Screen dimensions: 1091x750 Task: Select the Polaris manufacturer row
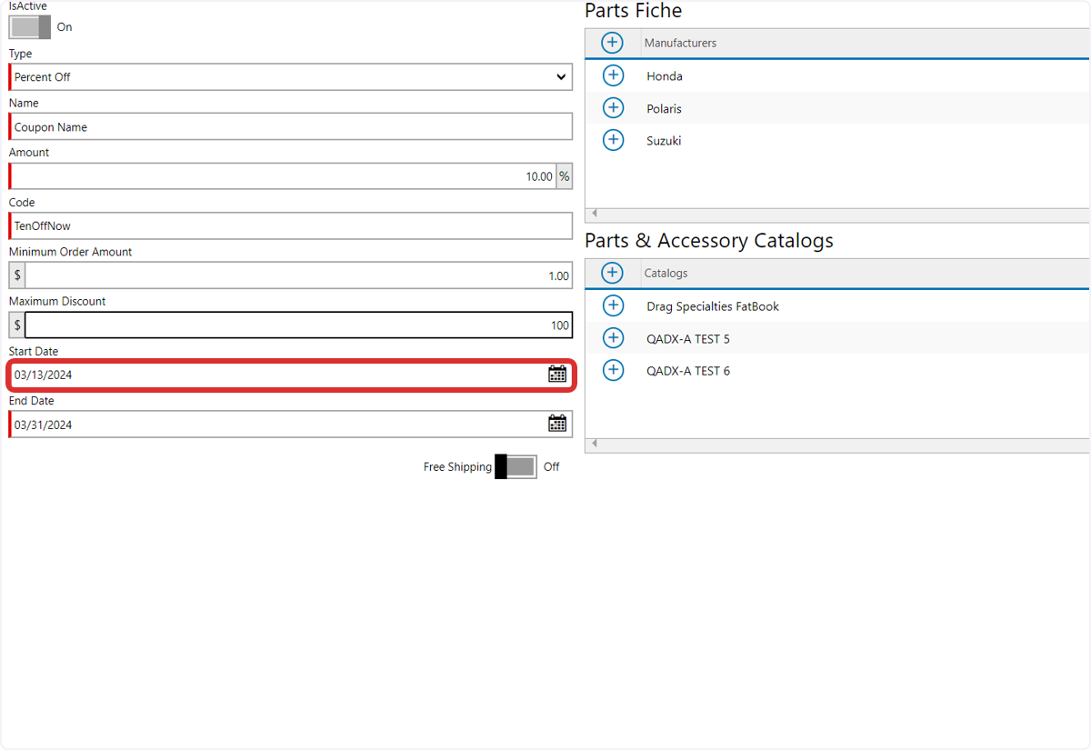coord(837,108)
